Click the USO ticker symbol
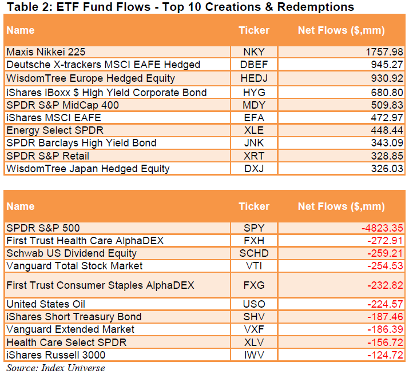Image resolution: width=409 pixels, height=374 pixels. pyautogui.click(x=254, y=304)
